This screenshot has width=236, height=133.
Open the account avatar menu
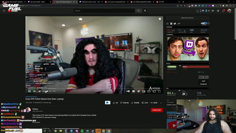pyautogui.click(x=229, y=11)
